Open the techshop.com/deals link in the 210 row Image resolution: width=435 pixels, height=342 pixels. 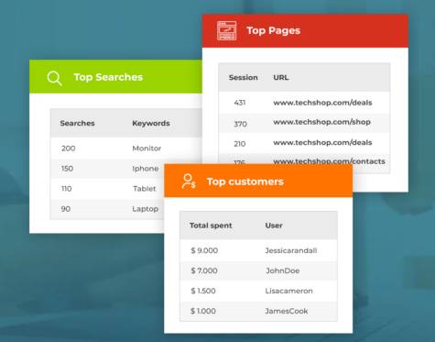pos(322,142)
